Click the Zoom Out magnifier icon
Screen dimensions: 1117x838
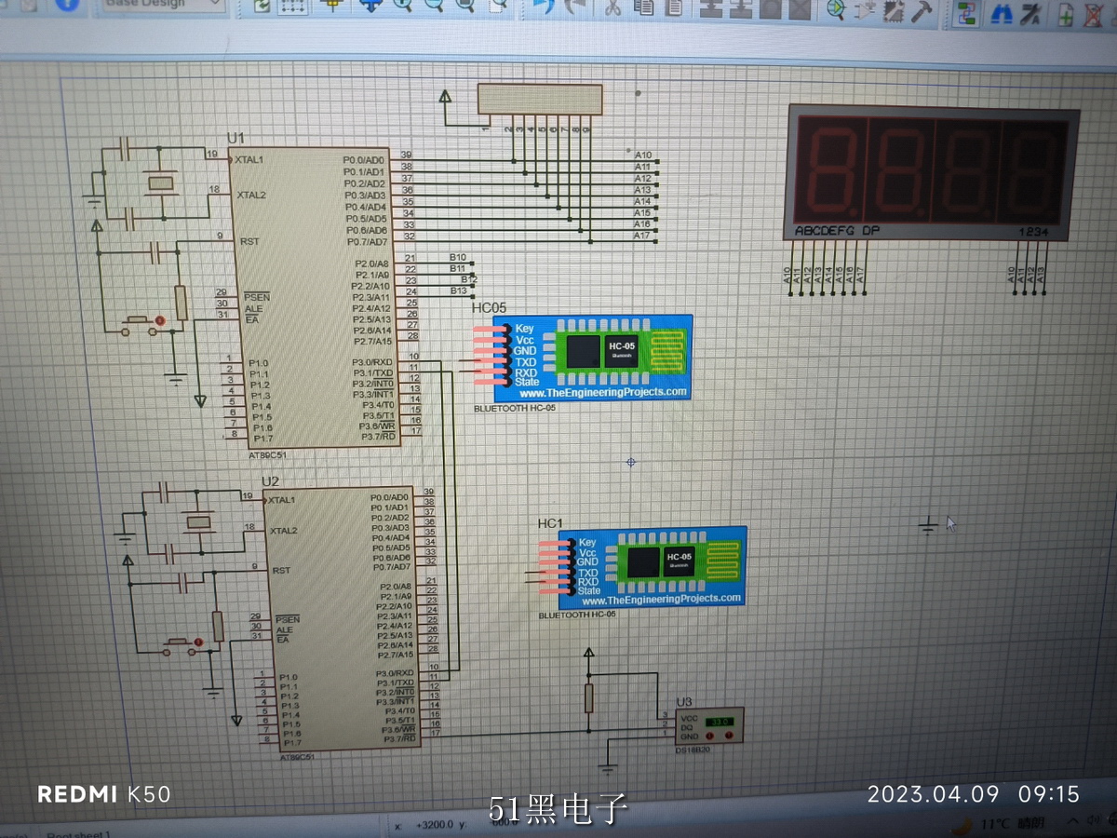coord(435,6)
